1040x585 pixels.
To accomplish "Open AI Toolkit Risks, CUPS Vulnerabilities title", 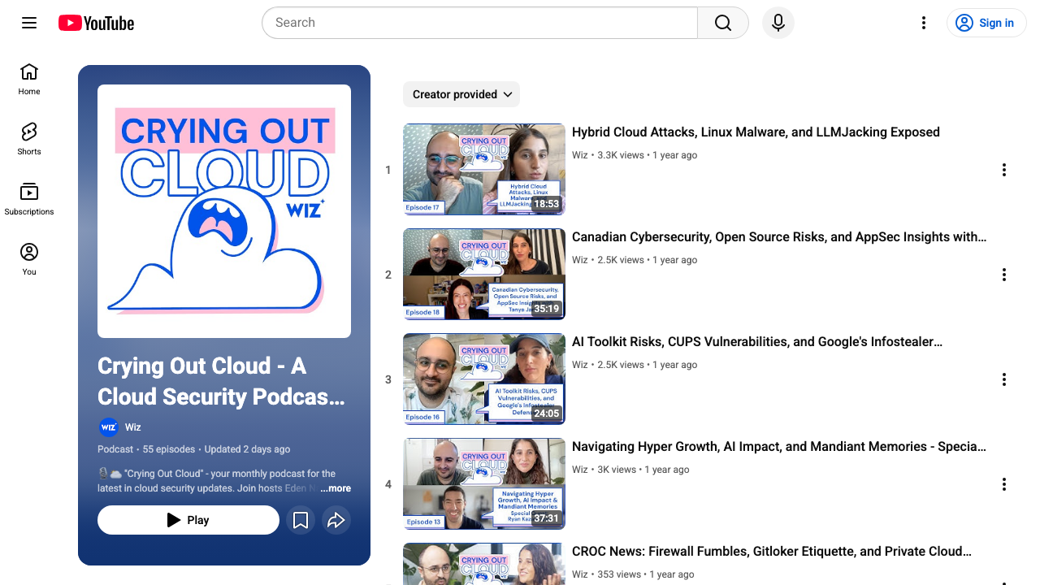I will point(757,342).
